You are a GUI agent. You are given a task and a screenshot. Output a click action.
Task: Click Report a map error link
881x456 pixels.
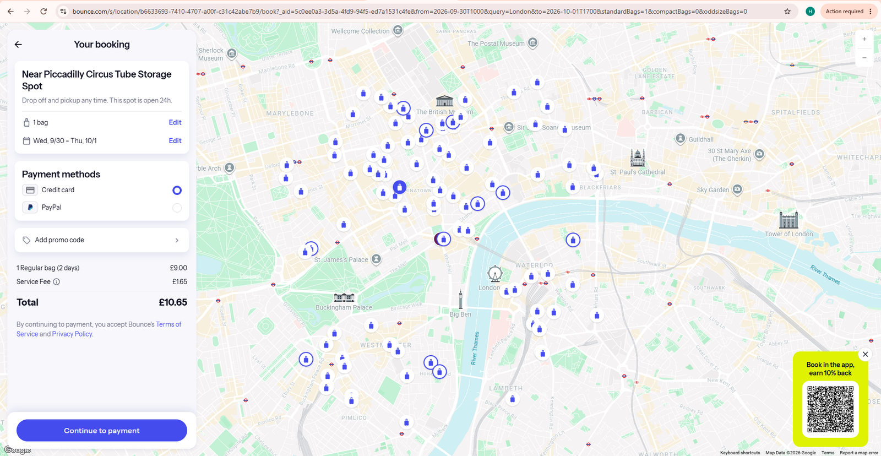(x=859, y=453)
